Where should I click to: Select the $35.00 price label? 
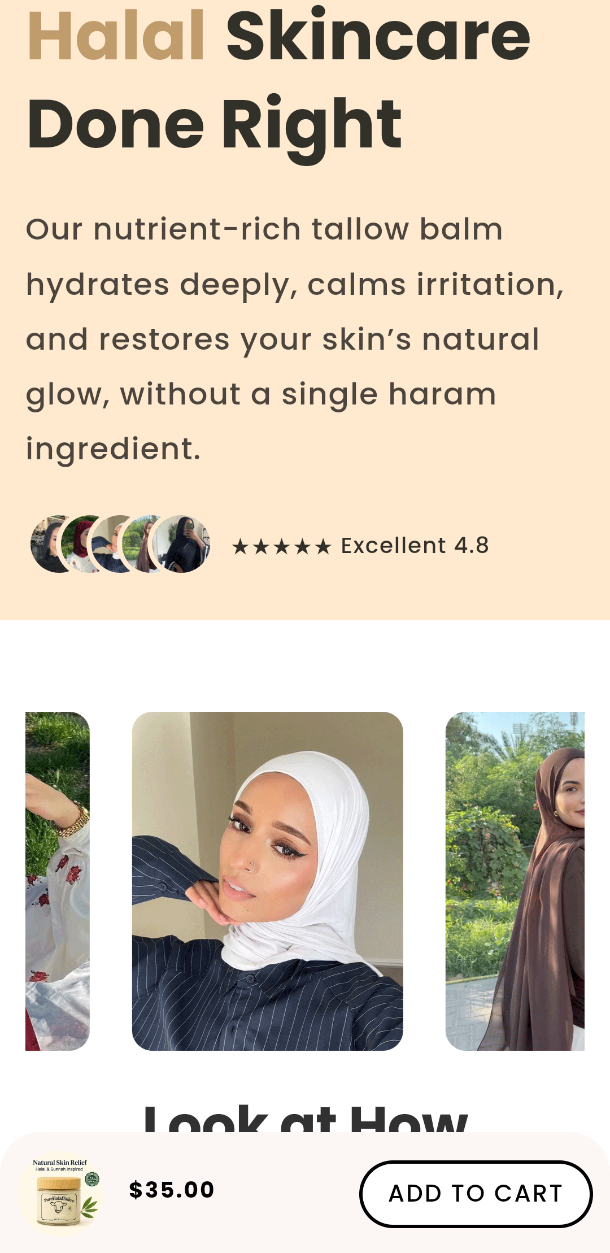tap(172, 1190)
